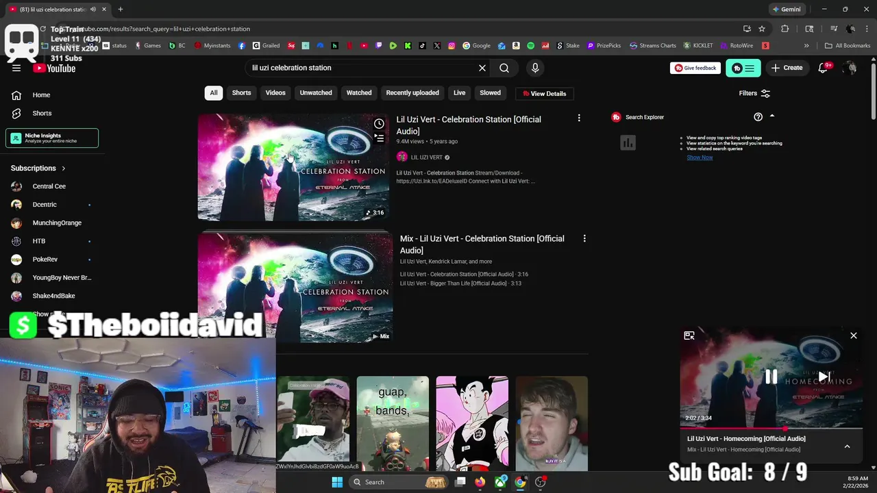Expand miniplayer to full watch page

(689, 336)
